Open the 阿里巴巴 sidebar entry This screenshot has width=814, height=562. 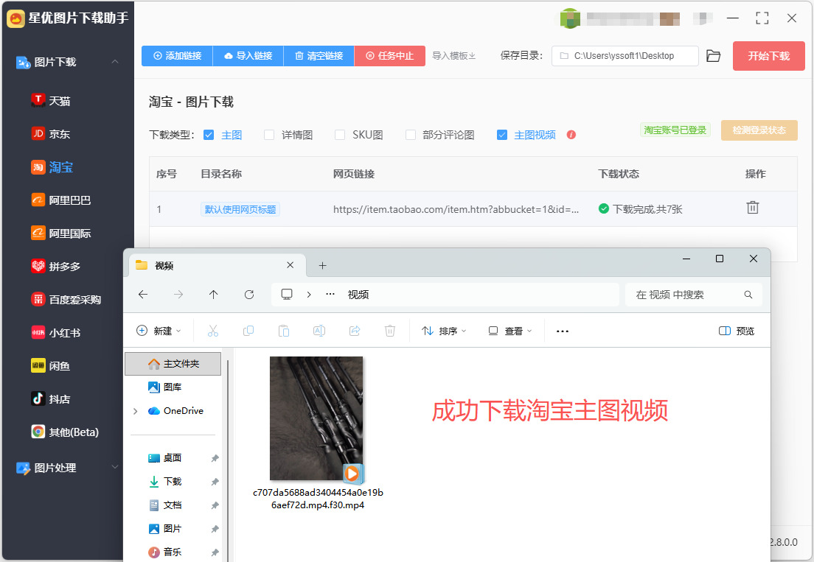click(61, 200)
